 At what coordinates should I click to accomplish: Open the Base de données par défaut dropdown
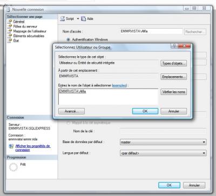(x=163, y=142)
